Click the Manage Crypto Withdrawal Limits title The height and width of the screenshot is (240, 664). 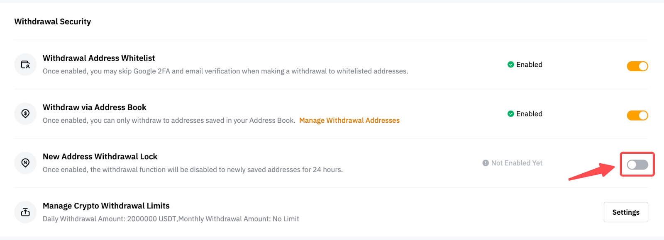[x=106, y=206]
